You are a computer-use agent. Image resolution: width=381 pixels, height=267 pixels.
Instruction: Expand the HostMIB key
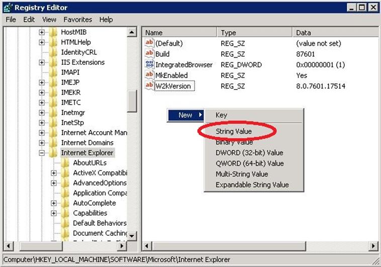point(42,32)
